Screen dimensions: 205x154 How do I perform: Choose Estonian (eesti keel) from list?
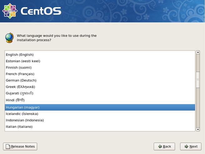[x=23, y=61]
